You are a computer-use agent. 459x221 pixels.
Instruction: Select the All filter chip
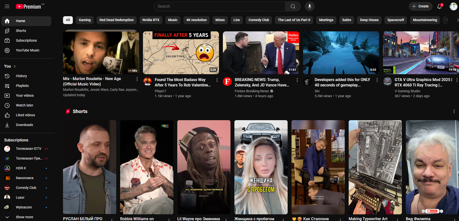click(68, 20)
